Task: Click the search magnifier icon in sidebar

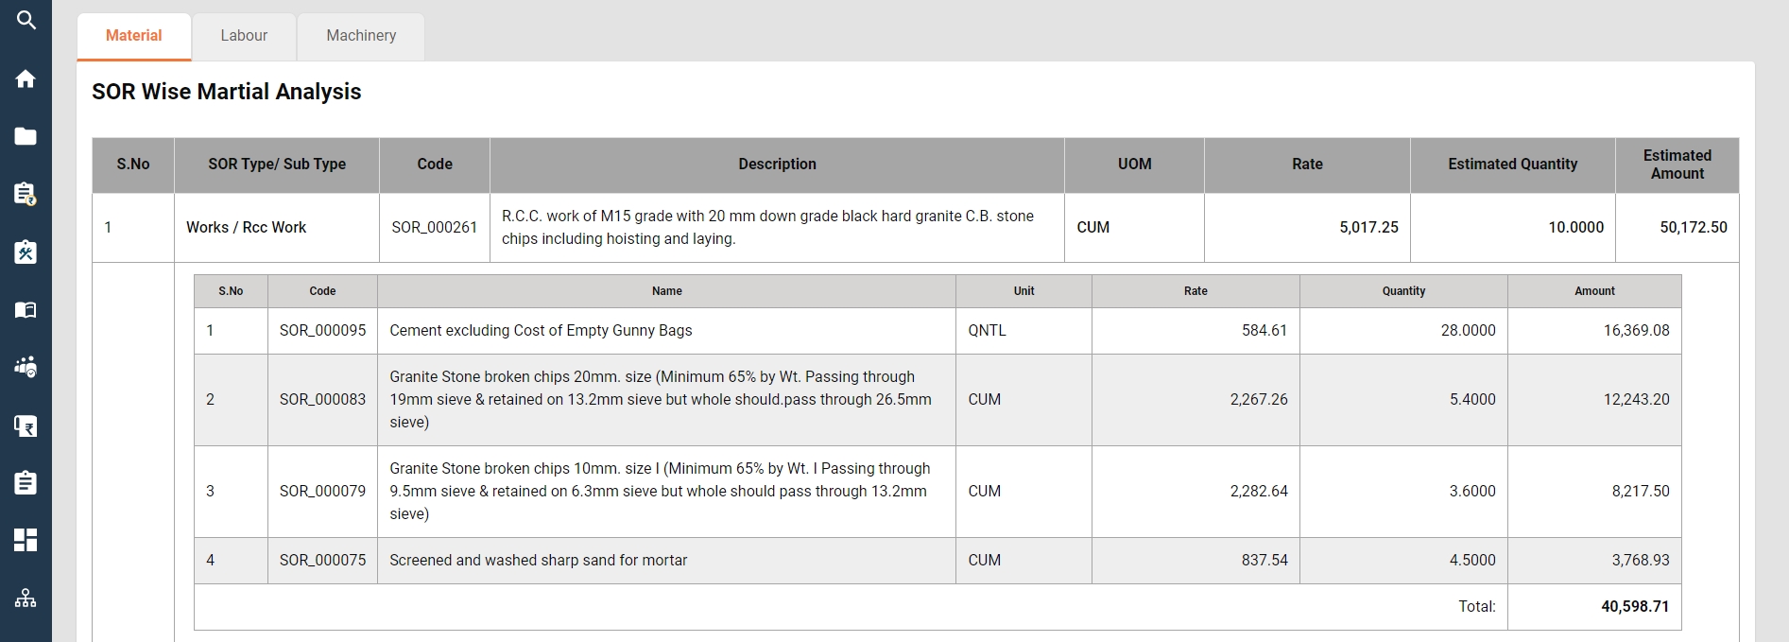Action: pyautogui.click(x=26, y=20)
